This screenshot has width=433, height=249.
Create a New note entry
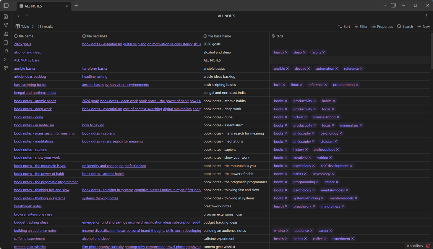(x=423, y=27)
